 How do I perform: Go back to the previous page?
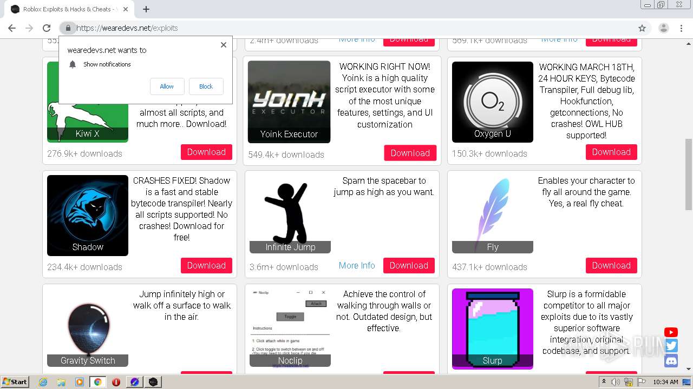point(12,28)
